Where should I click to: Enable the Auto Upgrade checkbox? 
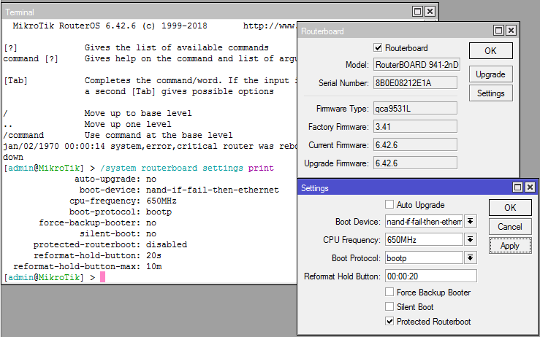389,205
